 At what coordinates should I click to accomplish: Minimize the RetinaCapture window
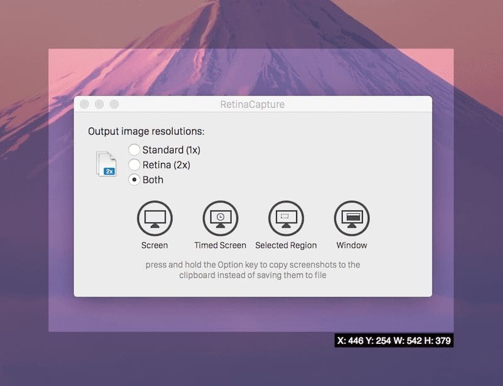99,104
